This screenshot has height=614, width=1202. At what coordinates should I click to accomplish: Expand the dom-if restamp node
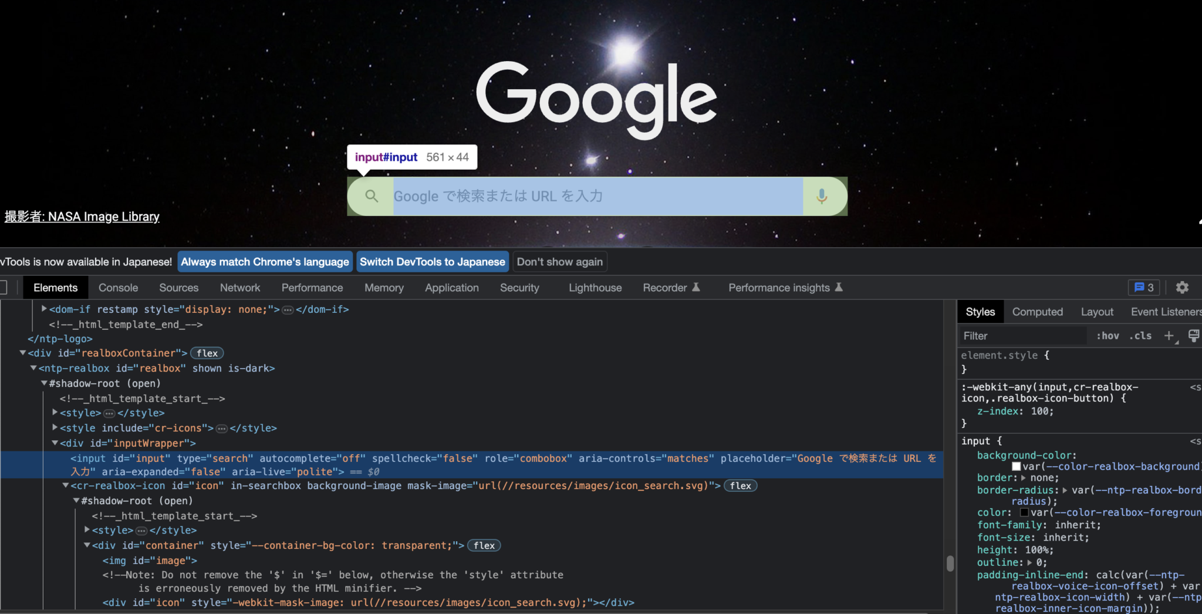(x=44, y=308)
